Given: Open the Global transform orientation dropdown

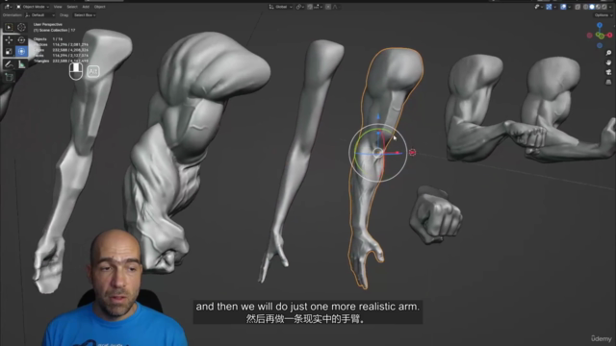Looking at the screenshot, I should coord(280,7).
